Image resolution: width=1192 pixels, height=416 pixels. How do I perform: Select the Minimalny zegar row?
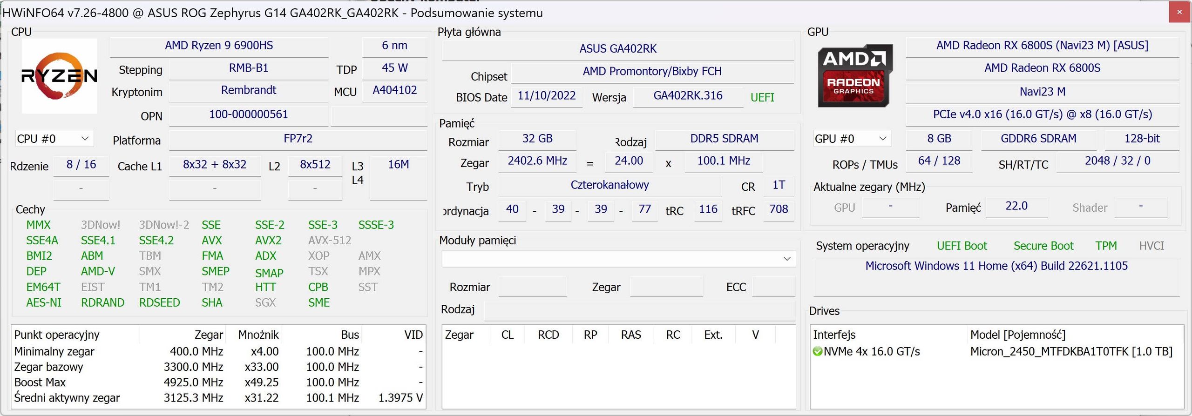[x=218, y=352]
